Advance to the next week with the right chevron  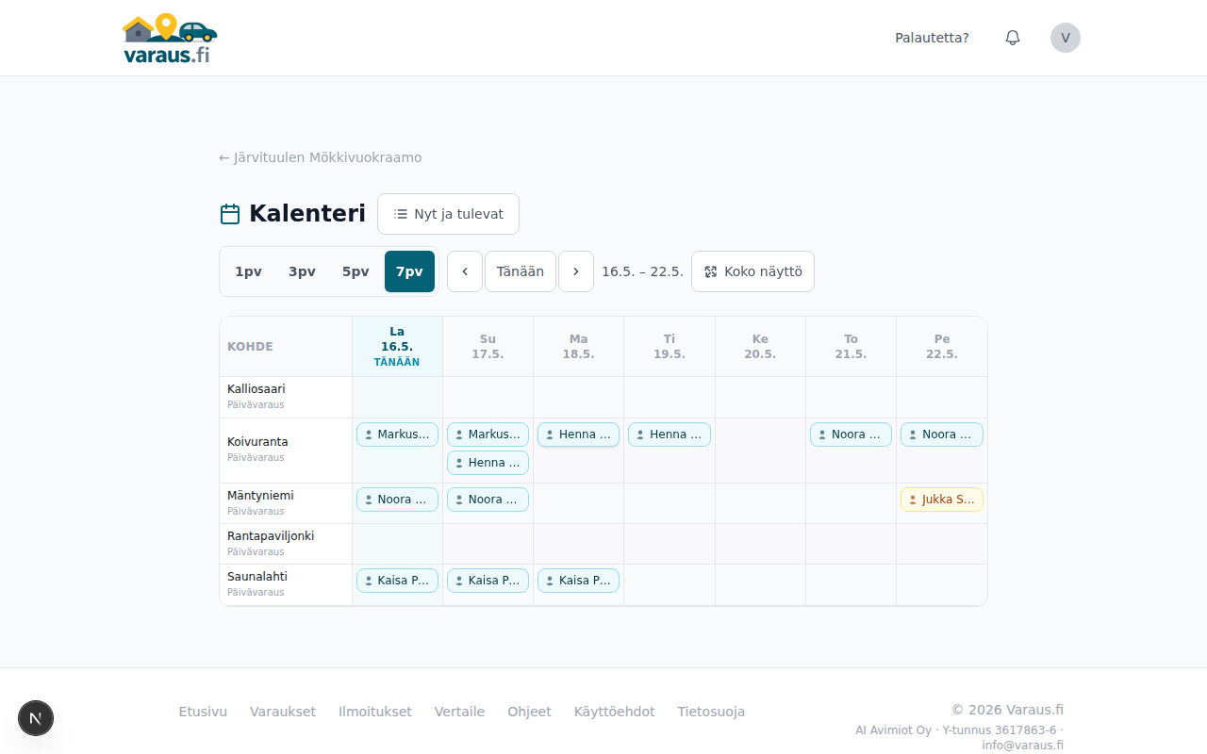click(x=576, y=271)
